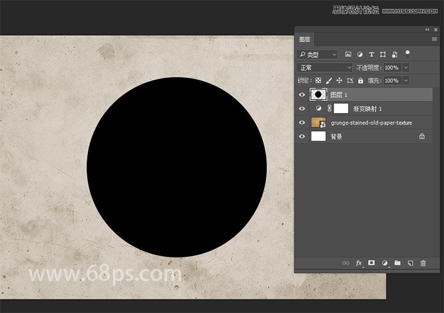Open the 类型 filter type dropdown
Screen dimensions: 444x313
(x=317, y=55)
